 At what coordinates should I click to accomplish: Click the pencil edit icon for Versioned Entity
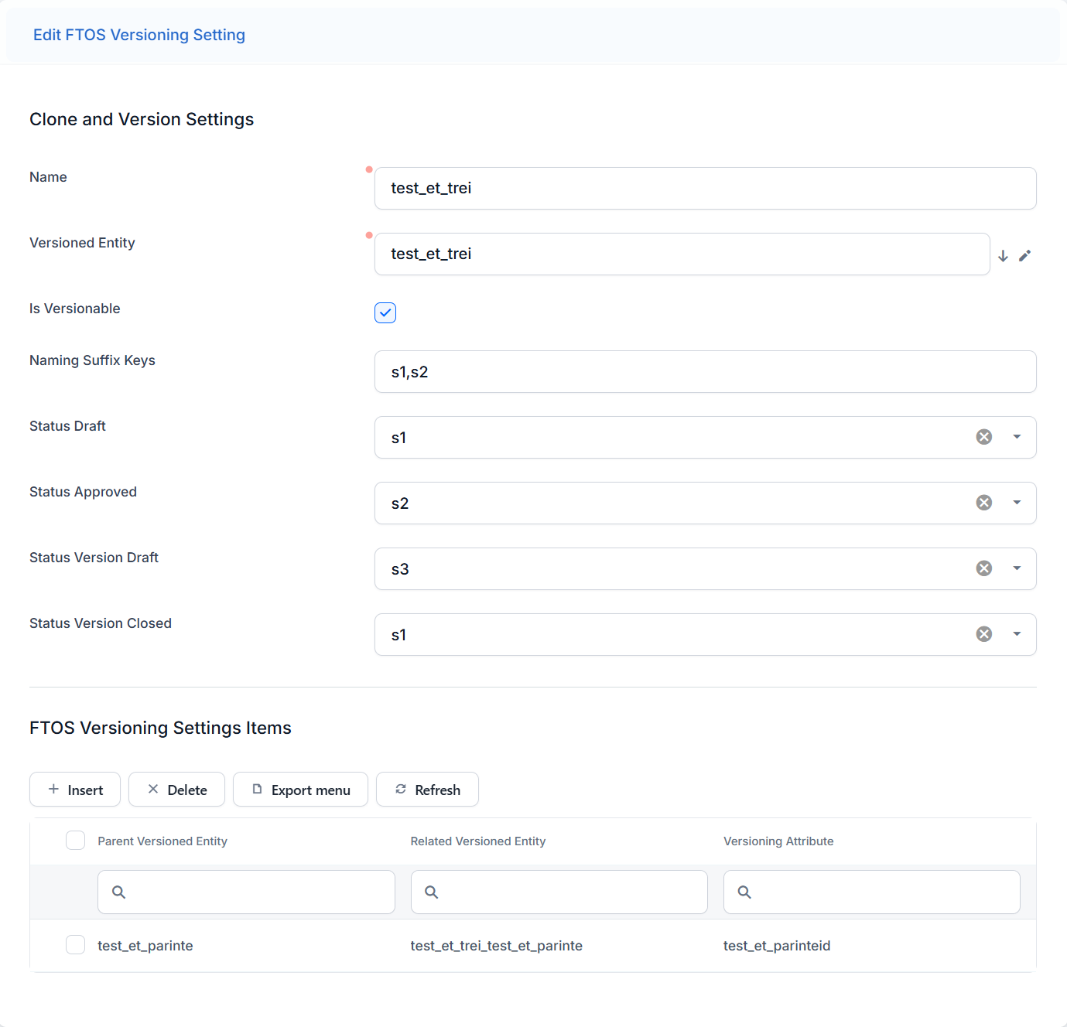point(1024,256)
